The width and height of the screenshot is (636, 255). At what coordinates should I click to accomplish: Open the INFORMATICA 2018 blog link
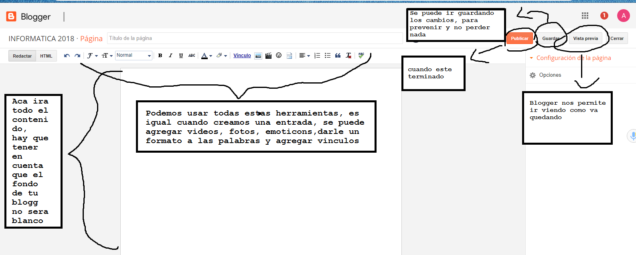pyautogui.click(x=41, y=39)
